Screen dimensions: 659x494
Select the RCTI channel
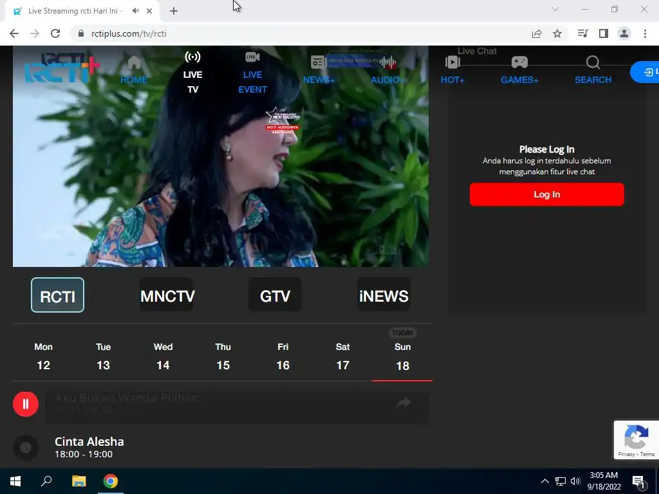click(57, 295)
